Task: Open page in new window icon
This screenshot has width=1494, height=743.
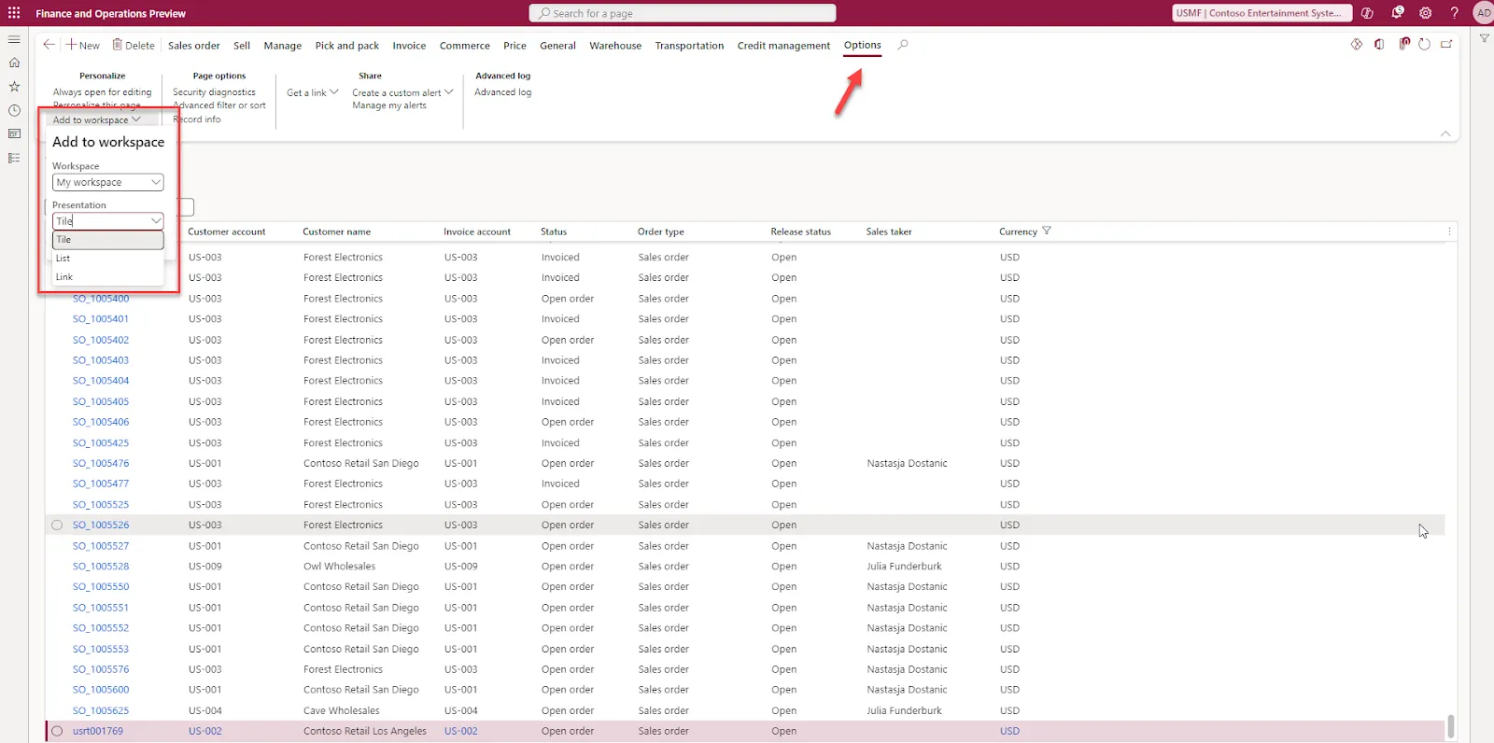Action: pyautogui.click(x=1446, y=45)
